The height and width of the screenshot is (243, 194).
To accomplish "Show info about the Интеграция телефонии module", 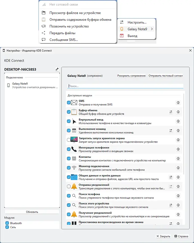I will [178, 149].
